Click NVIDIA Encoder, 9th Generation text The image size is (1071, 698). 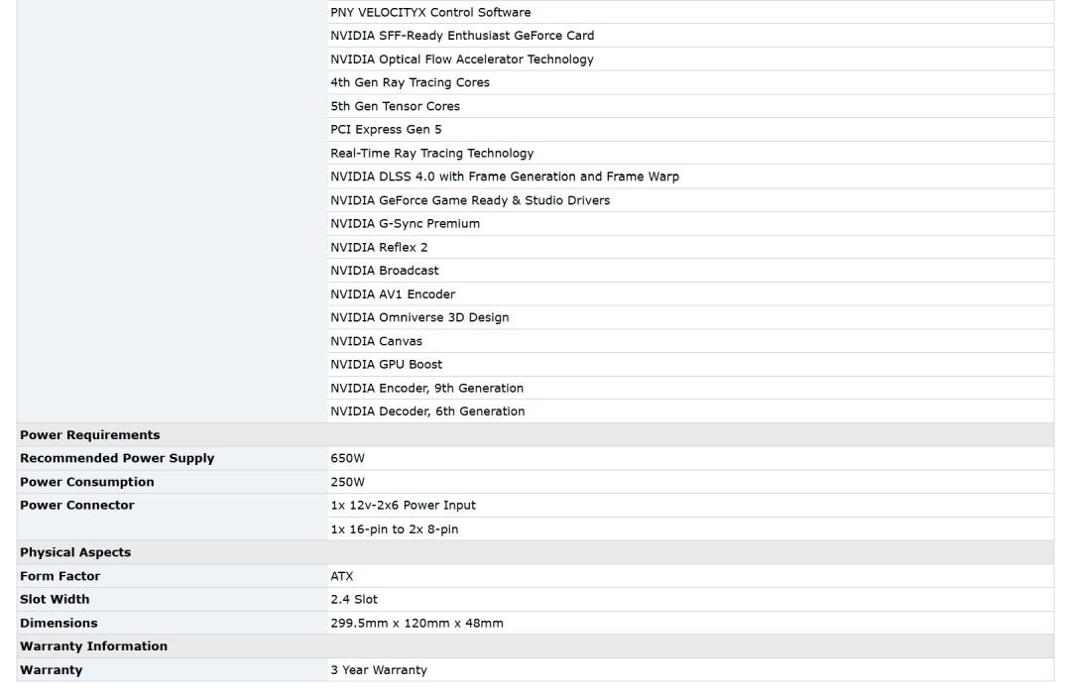point(426,388)
